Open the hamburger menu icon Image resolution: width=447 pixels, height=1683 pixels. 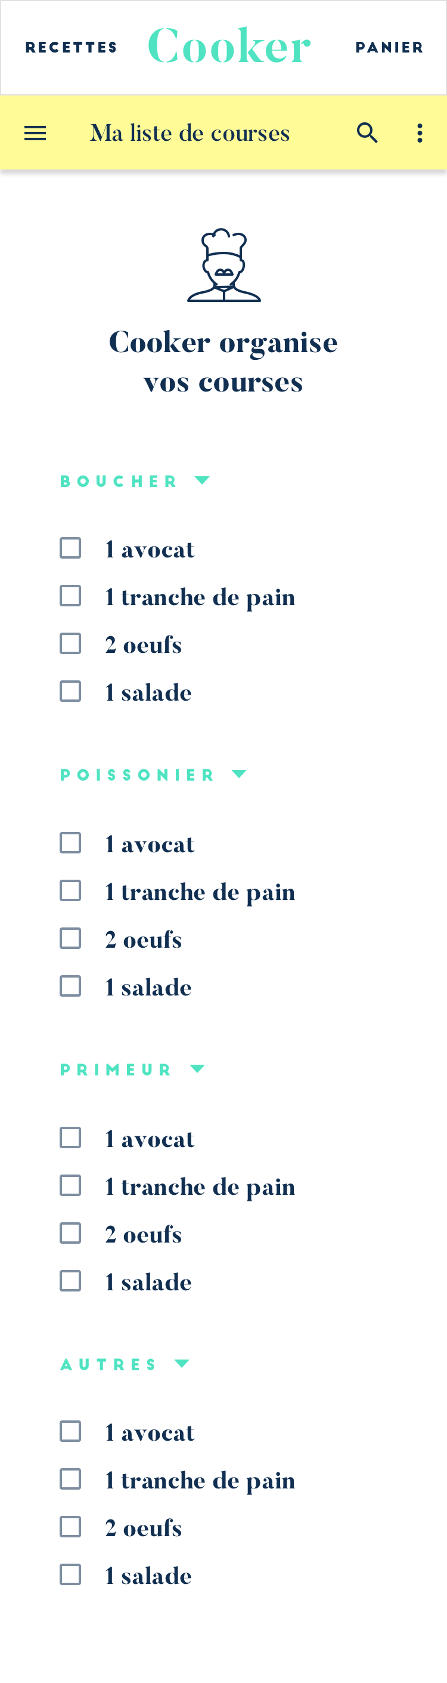click(35, 133)
